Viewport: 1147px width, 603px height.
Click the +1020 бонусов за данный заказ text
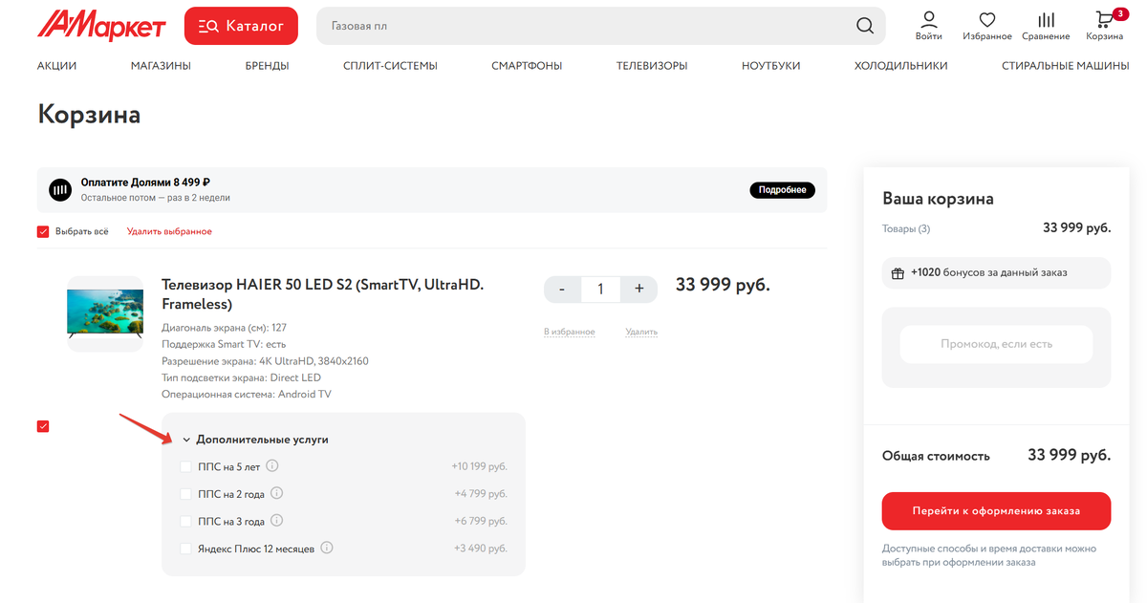(989, 272)
